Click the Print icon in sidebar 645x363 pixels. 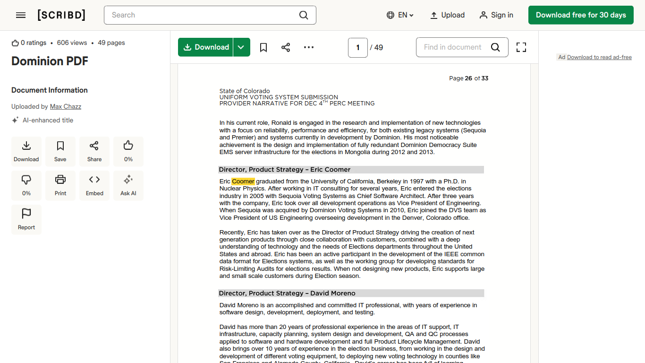pyautogui.click(x=60, y=185)
